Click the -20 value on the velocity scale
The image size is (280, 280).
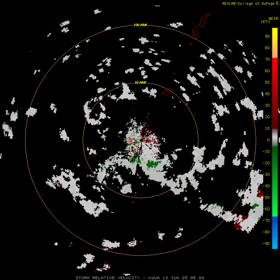[x=266, y=163]
